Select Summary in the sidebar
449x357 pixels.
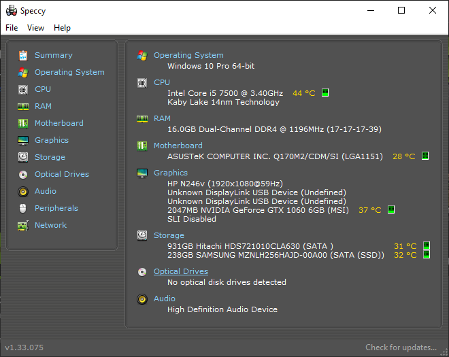54,55
